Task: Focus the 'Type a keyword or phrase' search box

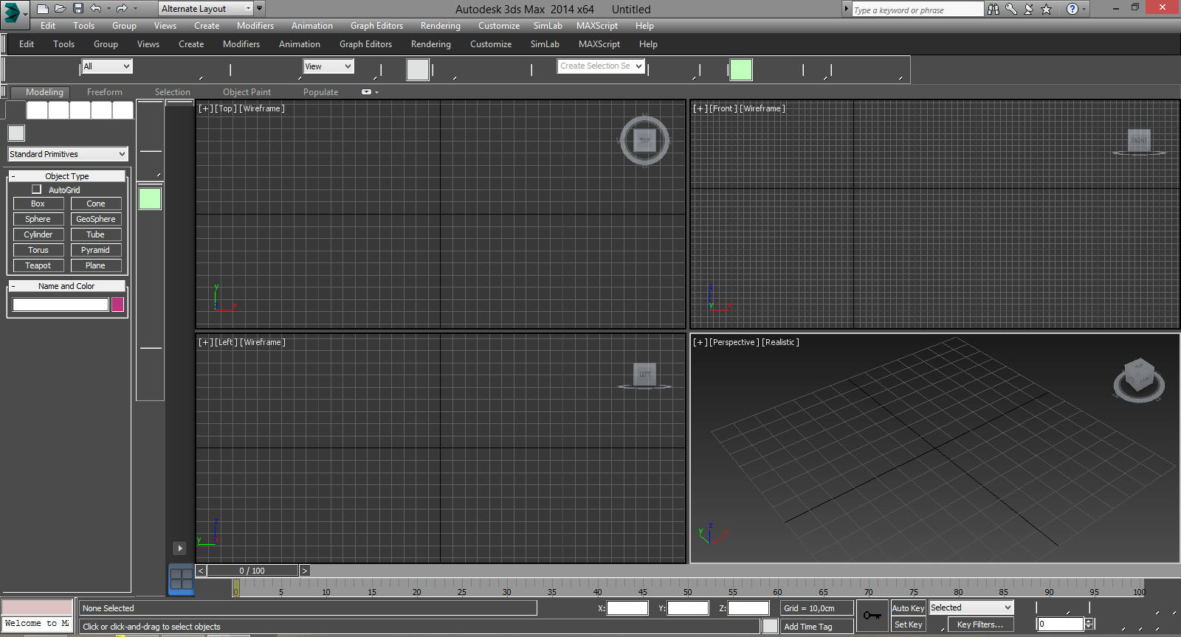Action: [917, 10]
